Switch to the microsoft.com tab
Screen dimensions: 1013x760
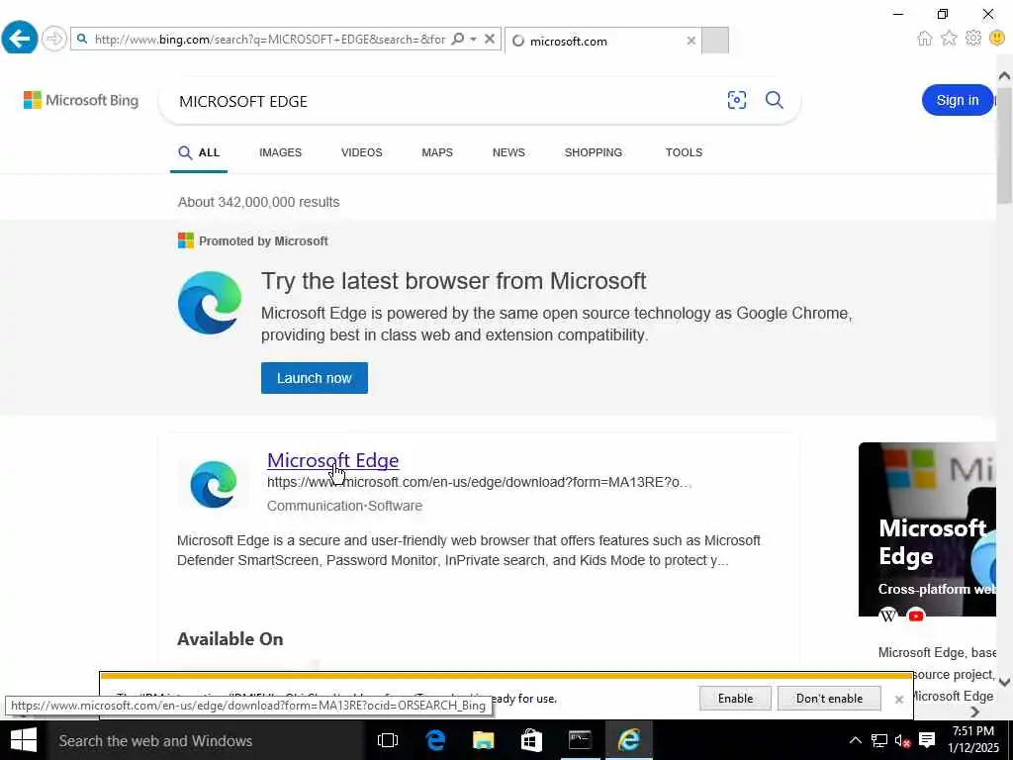[x=598, y=41]
